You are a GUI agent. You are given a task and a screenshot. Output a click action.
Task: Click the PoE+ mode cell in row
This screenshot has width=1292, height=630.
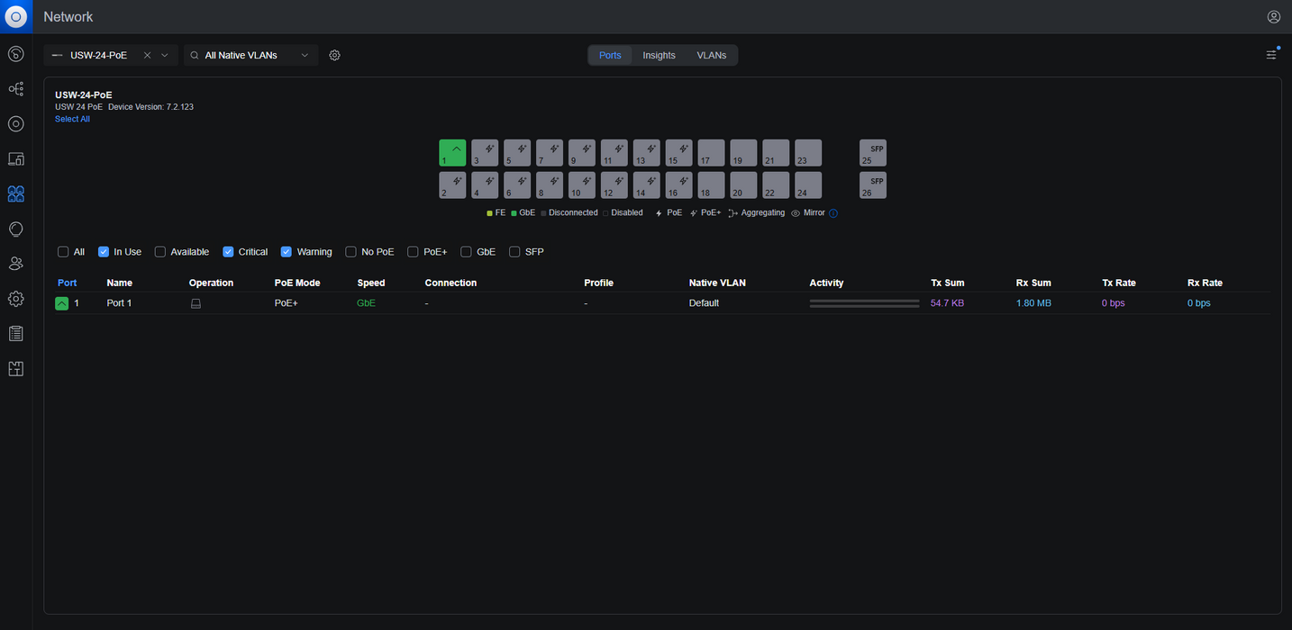286,303
